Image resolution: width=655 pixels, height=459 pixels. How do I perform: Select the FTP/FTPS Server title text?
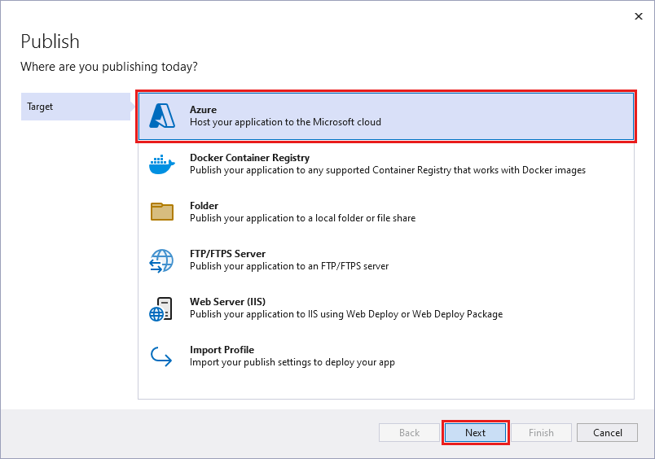227,254
